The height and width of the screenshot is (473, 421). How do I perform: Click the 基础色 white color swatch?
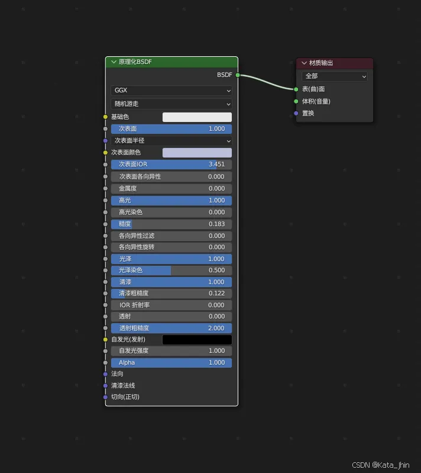tap(197, 117)
